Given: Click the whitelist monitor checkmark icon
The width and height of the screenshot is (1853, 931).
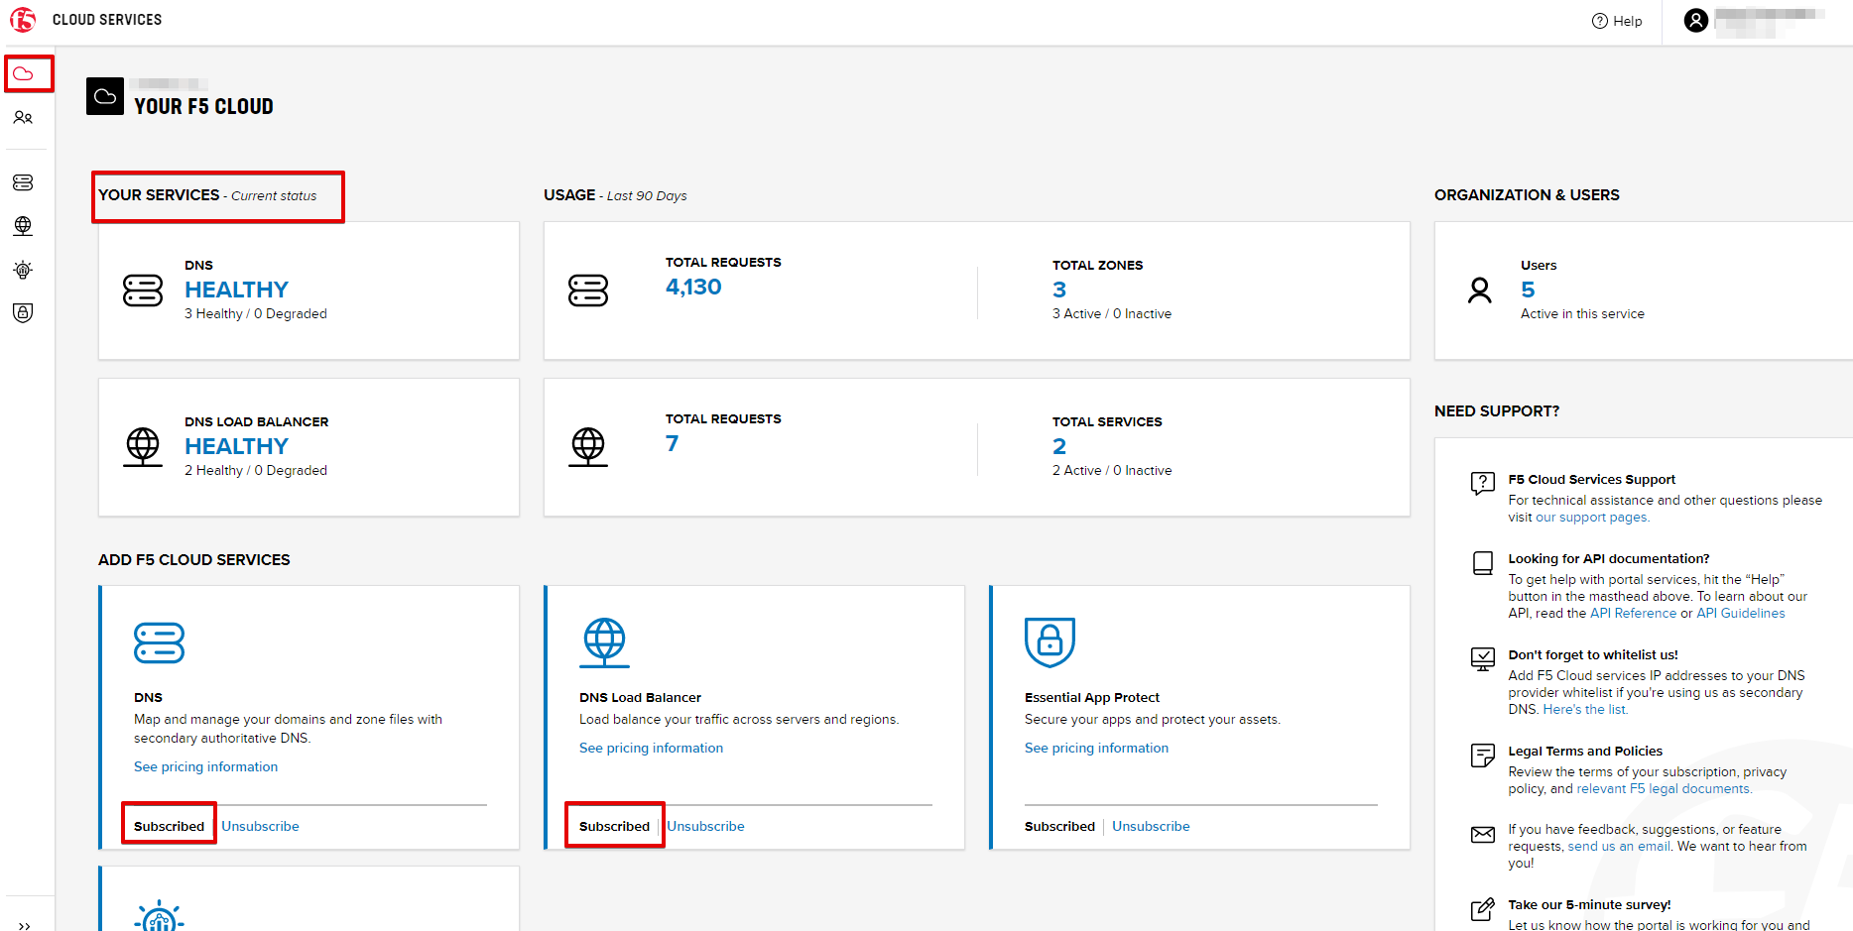Looking at the screenshot, I should [1482, 659].
